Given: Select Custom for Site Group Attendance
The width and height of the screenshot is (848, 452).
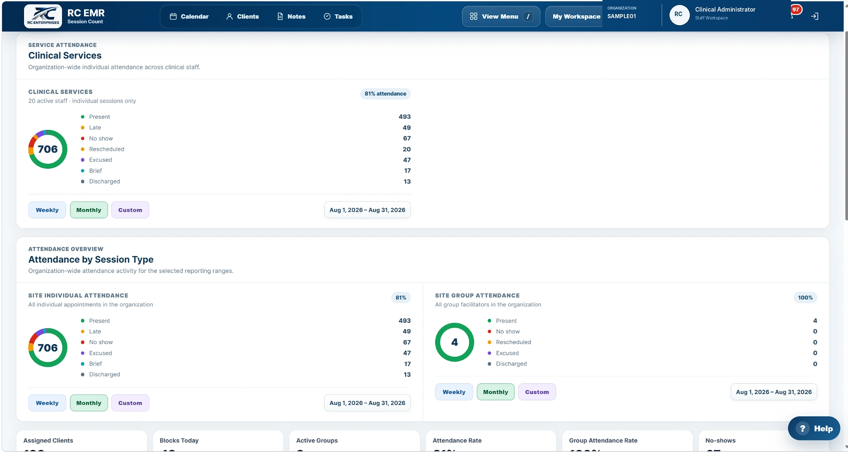Looking at the screenshot, I should 537,392.
